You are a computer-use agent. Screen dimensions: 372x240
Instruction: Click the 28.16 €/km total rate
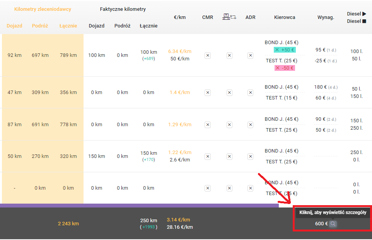click(180, 227)
